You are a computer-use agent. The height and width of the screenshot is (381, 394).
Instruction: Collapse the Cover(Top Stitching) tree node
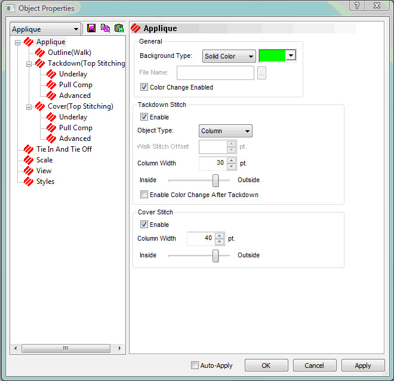29,106
